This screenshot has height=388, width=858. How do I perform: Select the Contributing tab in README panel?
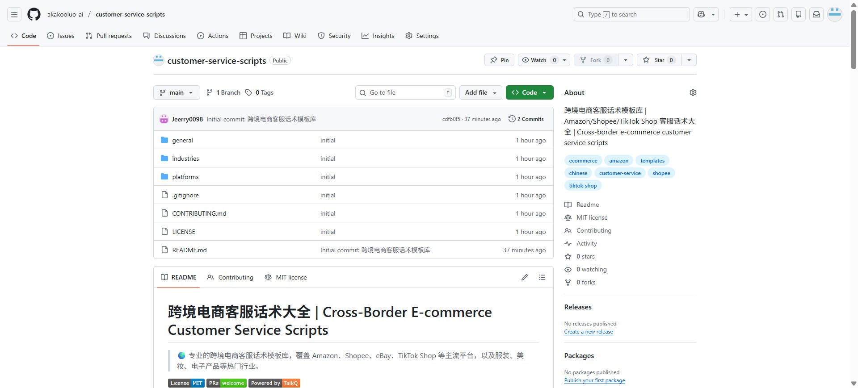[230, 277]
